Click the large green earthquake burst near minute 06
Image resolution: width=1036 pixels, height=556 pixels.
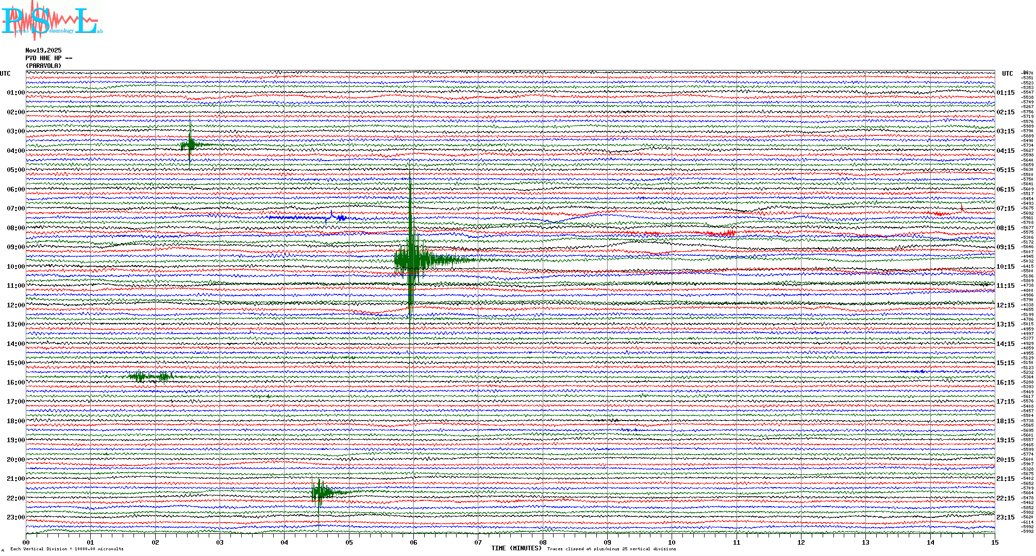coord(411,261)
